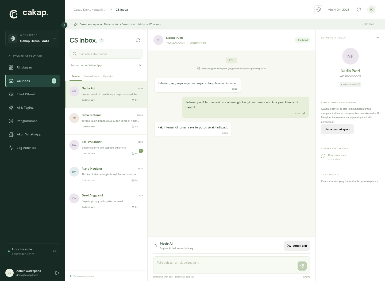The width and height of the screenshot is (385, 281).
Task: Click the logout icon beside Admin workspace
Action: click(x=57, y=273)
